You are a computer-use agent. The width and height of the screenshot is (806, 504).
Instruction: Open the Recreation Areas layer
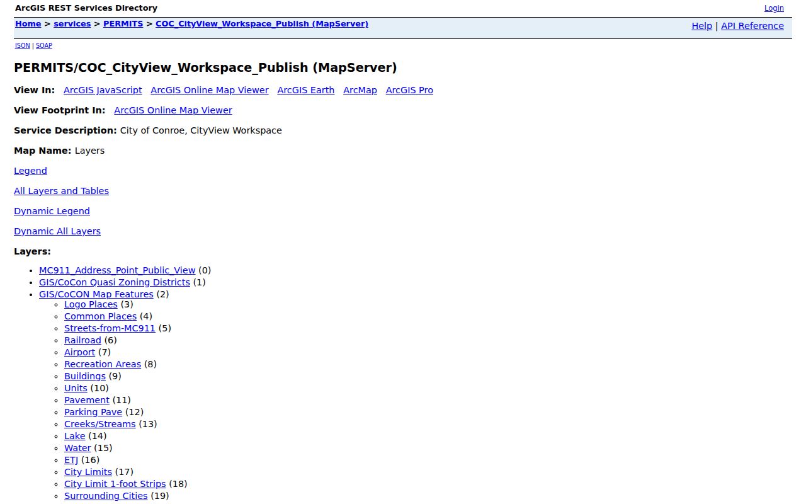[103, 364]
